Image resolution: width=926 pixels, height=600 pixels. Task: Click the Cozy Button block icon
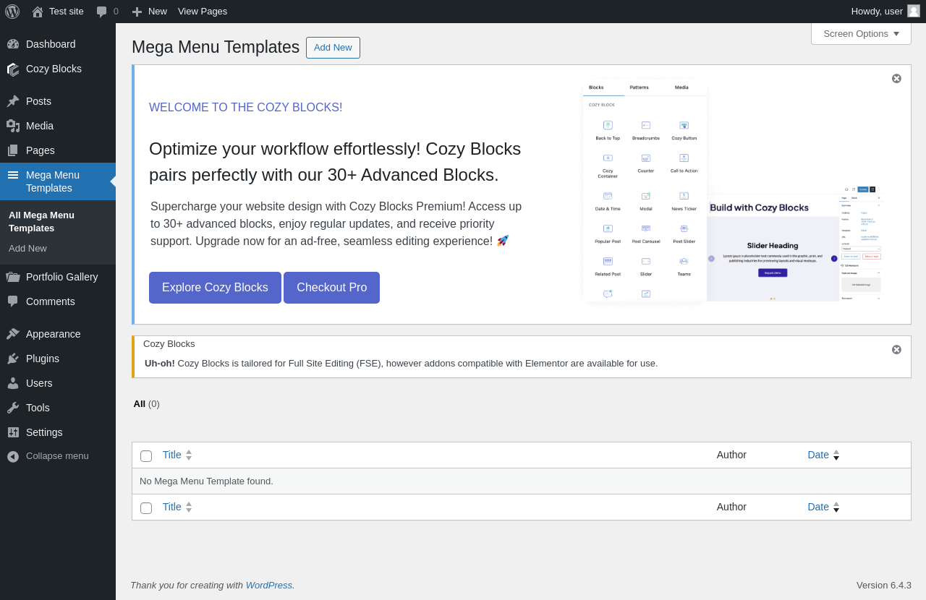[684, 125]
